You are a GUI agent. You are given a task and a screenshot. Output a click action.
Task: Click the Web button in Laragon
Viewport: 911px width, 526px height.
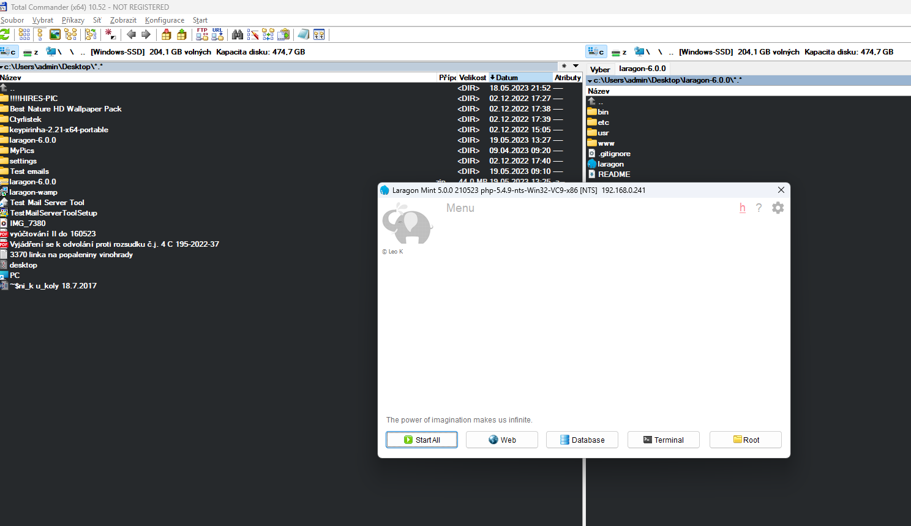502,440
